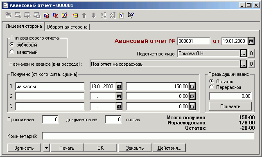Click the 150.00 amount field

158,86
